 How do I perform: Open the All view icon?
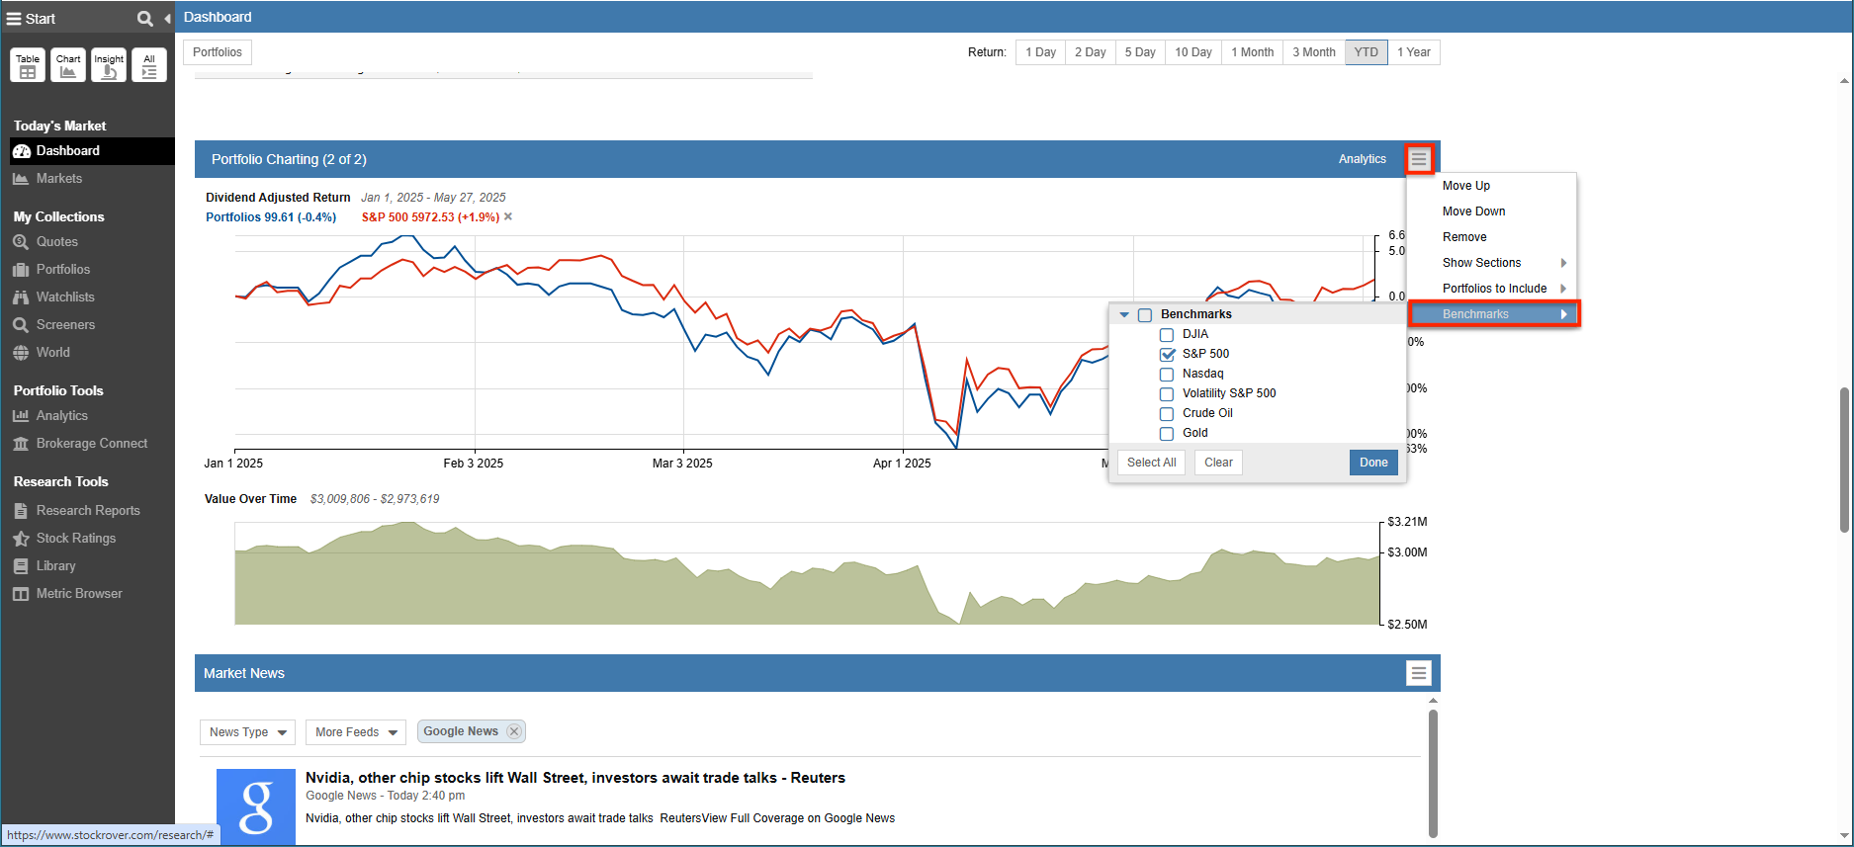coord(149,65)
